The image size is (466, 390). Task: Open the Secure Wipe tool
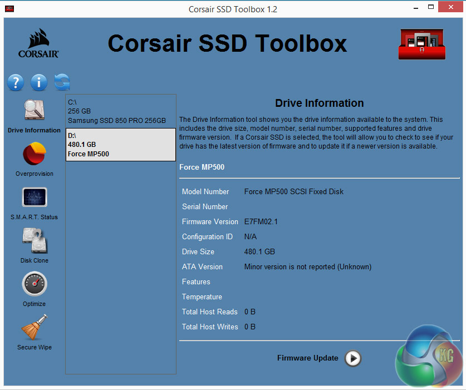coord(35,328)
